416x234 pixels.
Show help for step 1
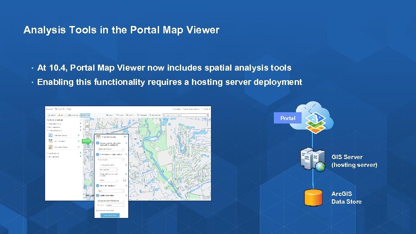pos(126,143)
